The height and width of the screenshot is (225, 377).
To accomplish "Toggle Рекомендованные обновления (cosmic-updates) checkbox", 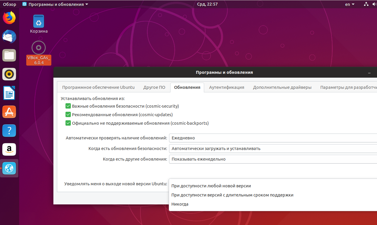I will pyautogui.click(x=68, y=114).
